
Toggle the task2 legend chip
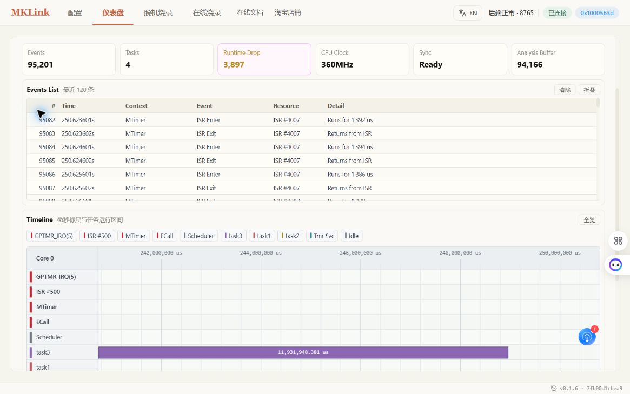click(290, 236)
